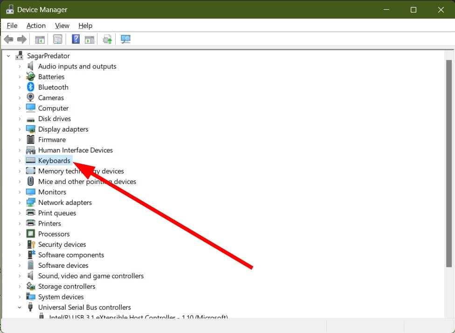Click the Display adapters icon
The height and width of the screenshot is (333, 455).
coord(30,129)
